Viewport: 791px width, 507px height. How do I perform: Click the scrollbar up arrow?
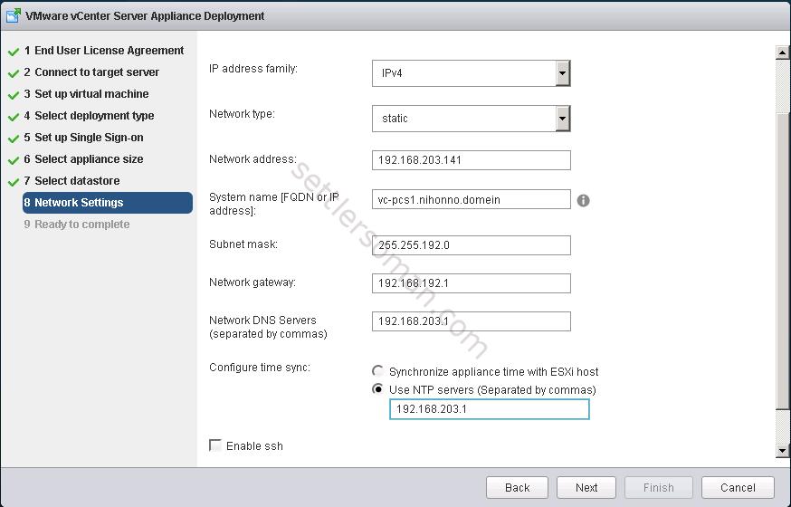click(783, 52)
